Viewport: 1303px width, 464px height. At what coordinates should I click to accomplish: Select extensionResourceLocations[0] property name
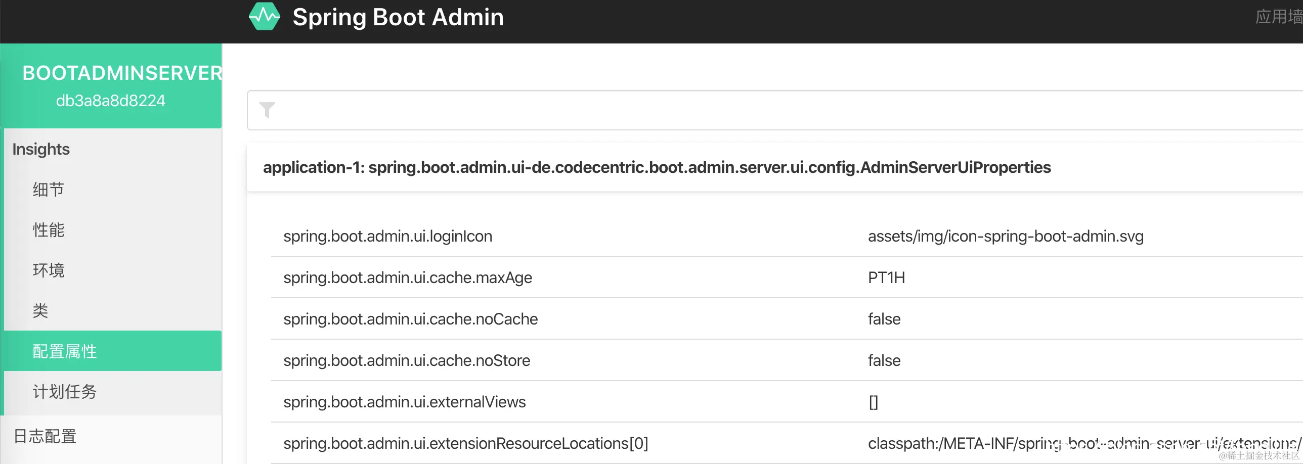[466, 443]
